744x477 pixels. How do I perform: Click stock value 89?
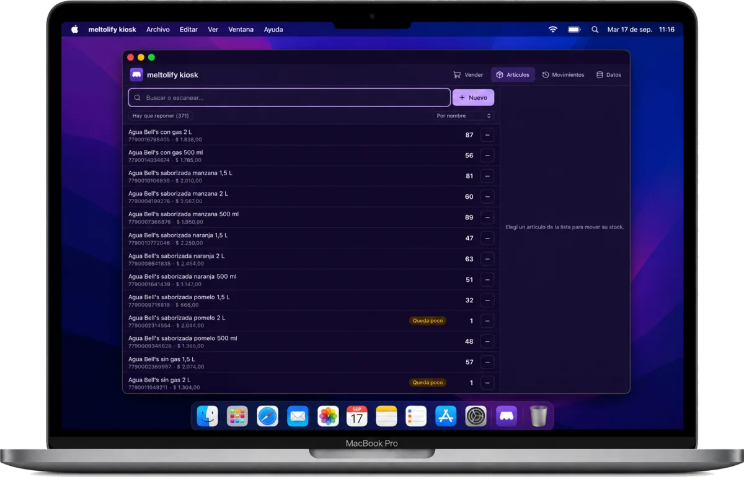point(469,217)
